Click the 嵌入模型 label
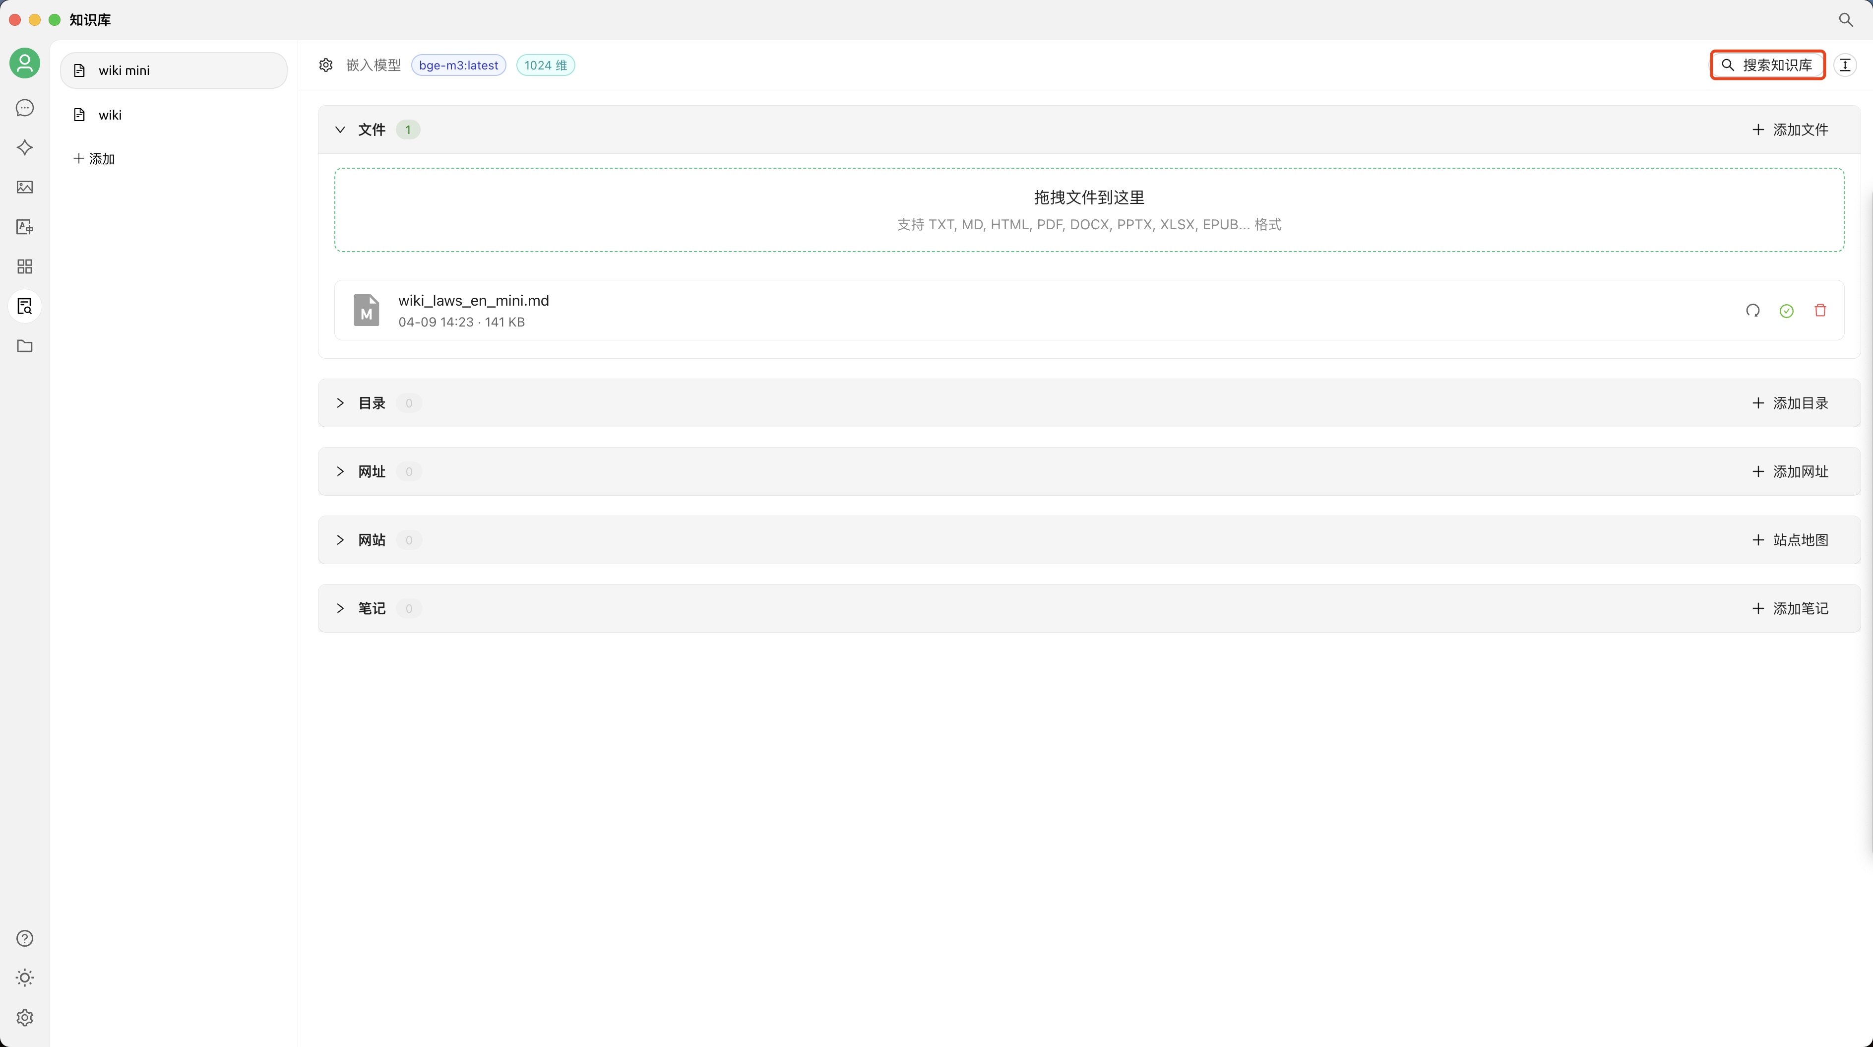 pos(374,65)
